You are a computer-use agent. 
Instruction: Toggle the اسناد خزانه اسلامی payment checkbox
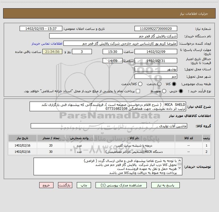pos(138,91)
